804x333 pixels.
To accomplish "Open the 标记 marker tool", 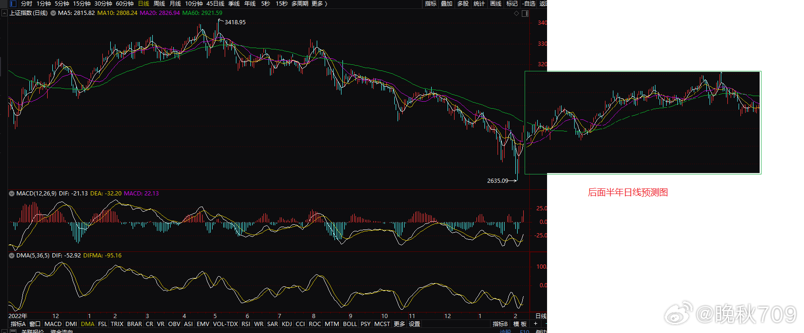I will [512, 4].
